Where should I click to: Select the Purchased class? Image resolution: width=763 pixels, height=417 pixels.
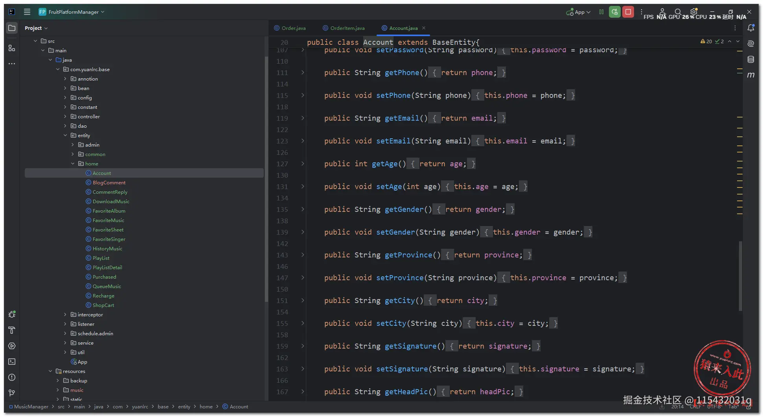click(x=104, y=277)
